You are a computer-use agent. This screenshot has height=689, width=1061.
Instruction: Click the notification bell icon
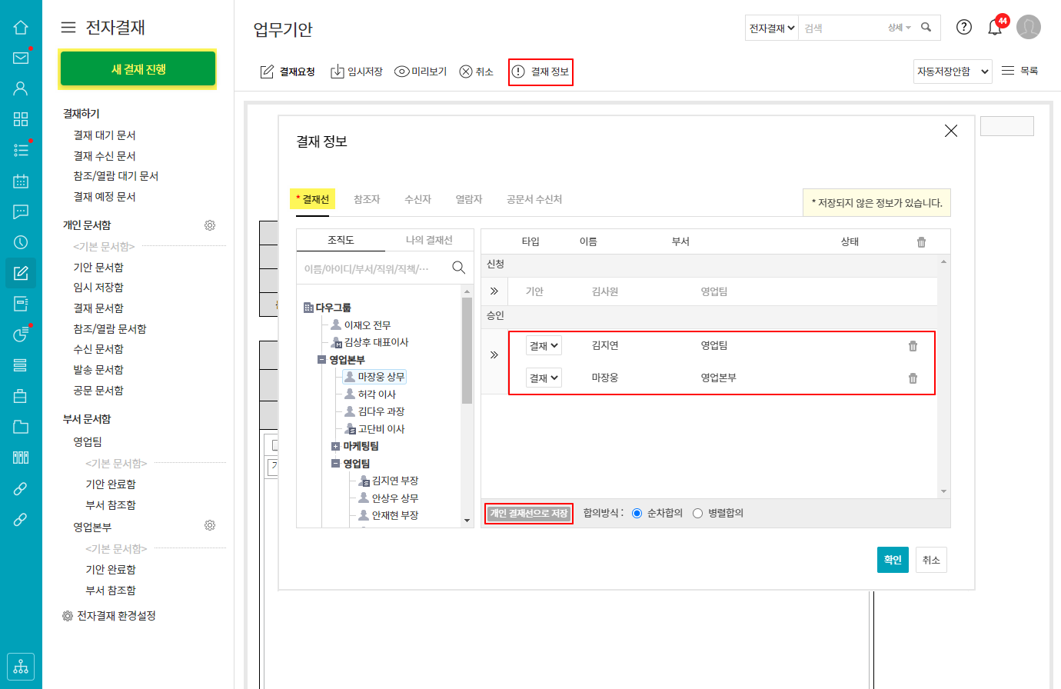[995, 28]
